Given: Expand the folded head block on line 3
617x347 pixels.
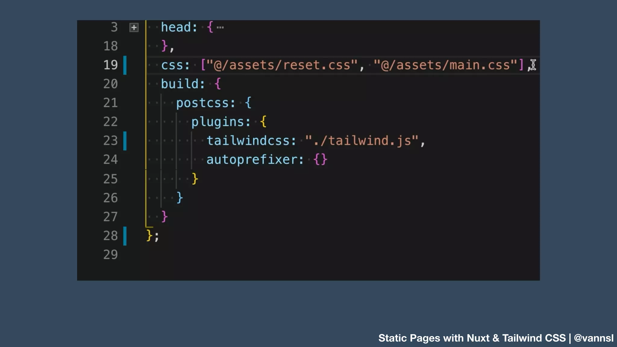Looking at the screenshot, I should tap(134, 28).
